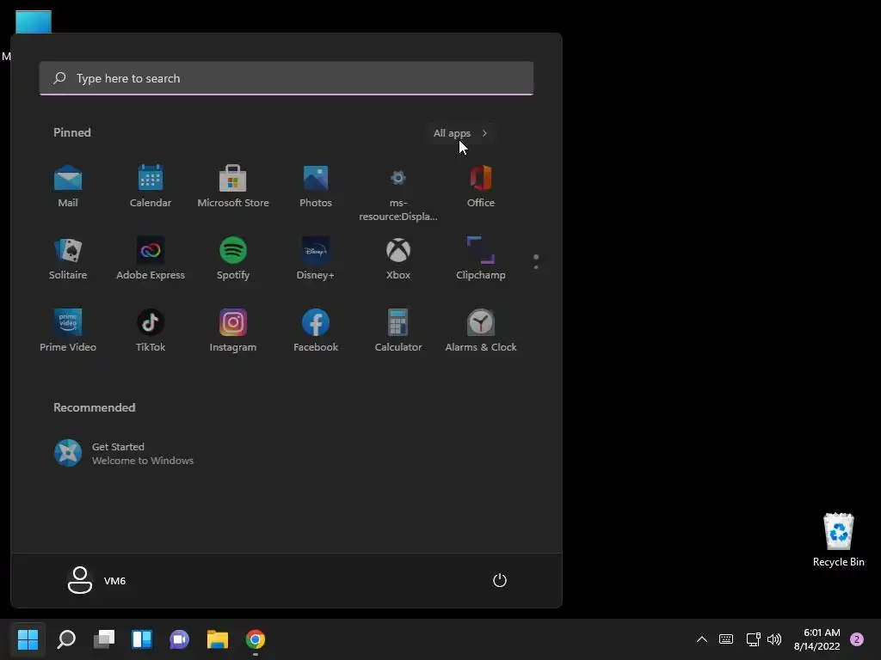Open the Calculator app
Viewport: 881px width, 660px height.
click(397, 331)
